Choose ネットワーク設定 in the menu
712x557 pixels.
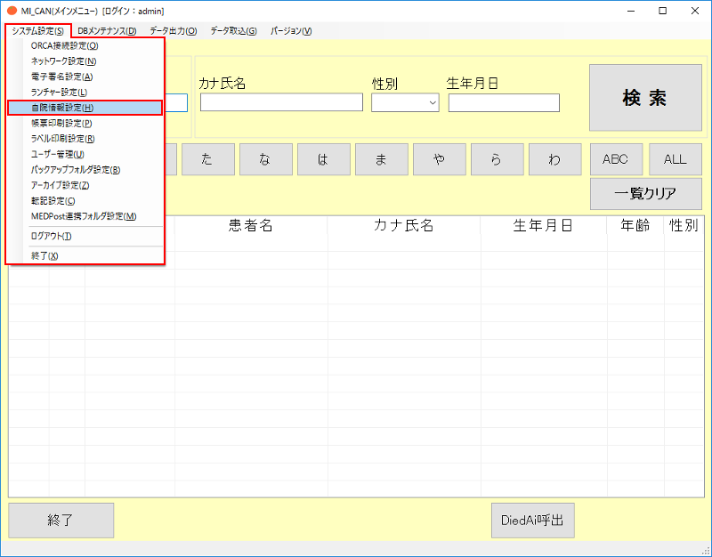(63, 61)
